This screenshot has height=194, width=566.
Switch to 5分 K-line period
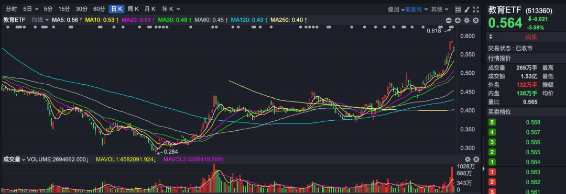click(x=48, y=9)
